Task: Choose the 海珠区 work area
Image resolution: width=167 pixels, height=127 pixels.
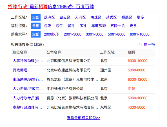Action: [x=96, y=17]
